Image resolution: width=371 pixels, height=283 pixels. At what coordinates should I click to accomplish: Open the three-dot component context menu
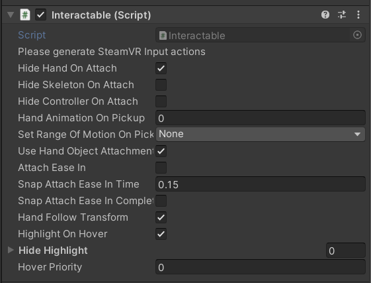click(x=358, y=15)
